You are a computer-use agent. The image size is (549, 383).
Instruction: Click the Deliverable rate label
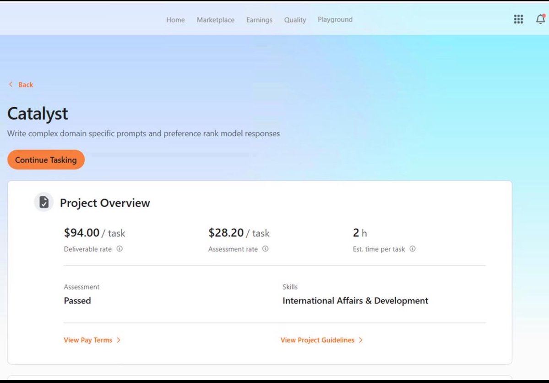[87, 249]
